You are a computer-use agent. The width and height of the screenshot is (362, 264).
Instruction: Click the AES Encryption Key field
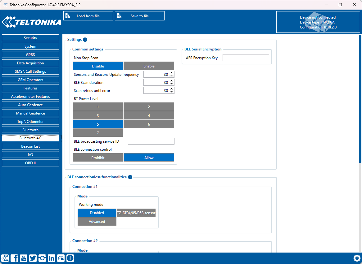click(246, 58)
